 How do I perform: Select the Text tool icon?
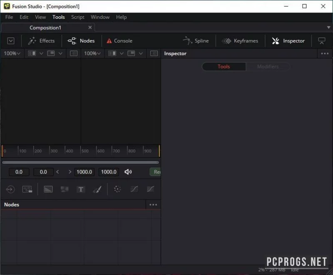[x=81, y=189]
